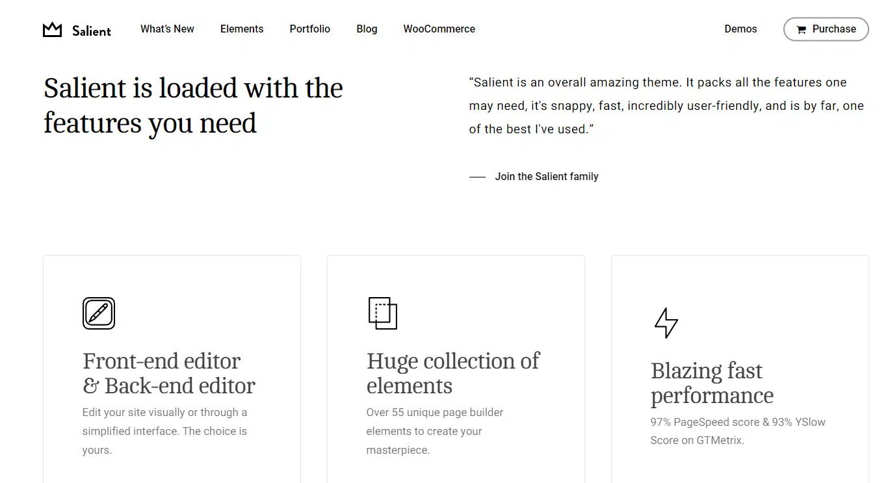
Task: Open the What's New menu item
Action: point(167,29)
